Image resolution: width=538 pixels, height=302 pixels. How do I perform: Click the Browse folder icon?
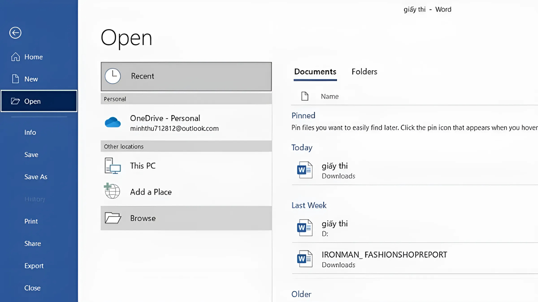(x=113, y=218)
